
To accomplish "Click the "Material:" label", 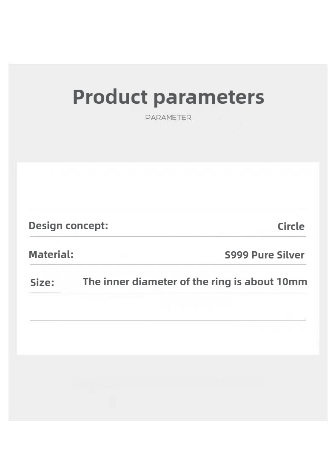I will pos(51,255).
